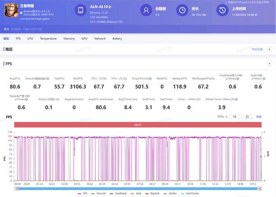This screenshot has width=276, height=197.
Task: Click the duration value 0h 15m 26s
Action: point(199,15)
